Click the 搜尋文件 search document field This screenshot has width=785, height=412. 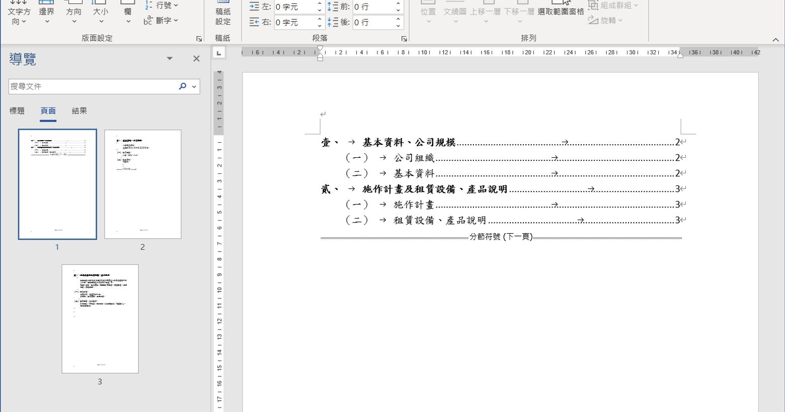pos(91,86)
